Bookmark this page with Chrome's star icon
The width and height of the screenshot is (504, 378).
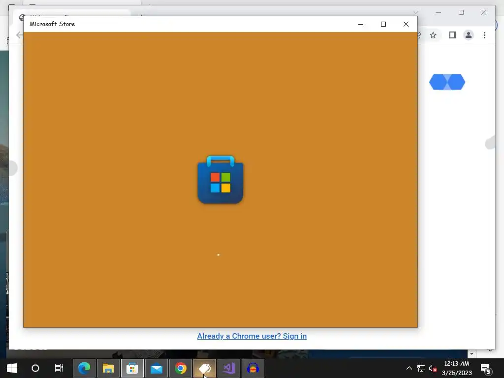pyautogui.click(x=433, y=35)
